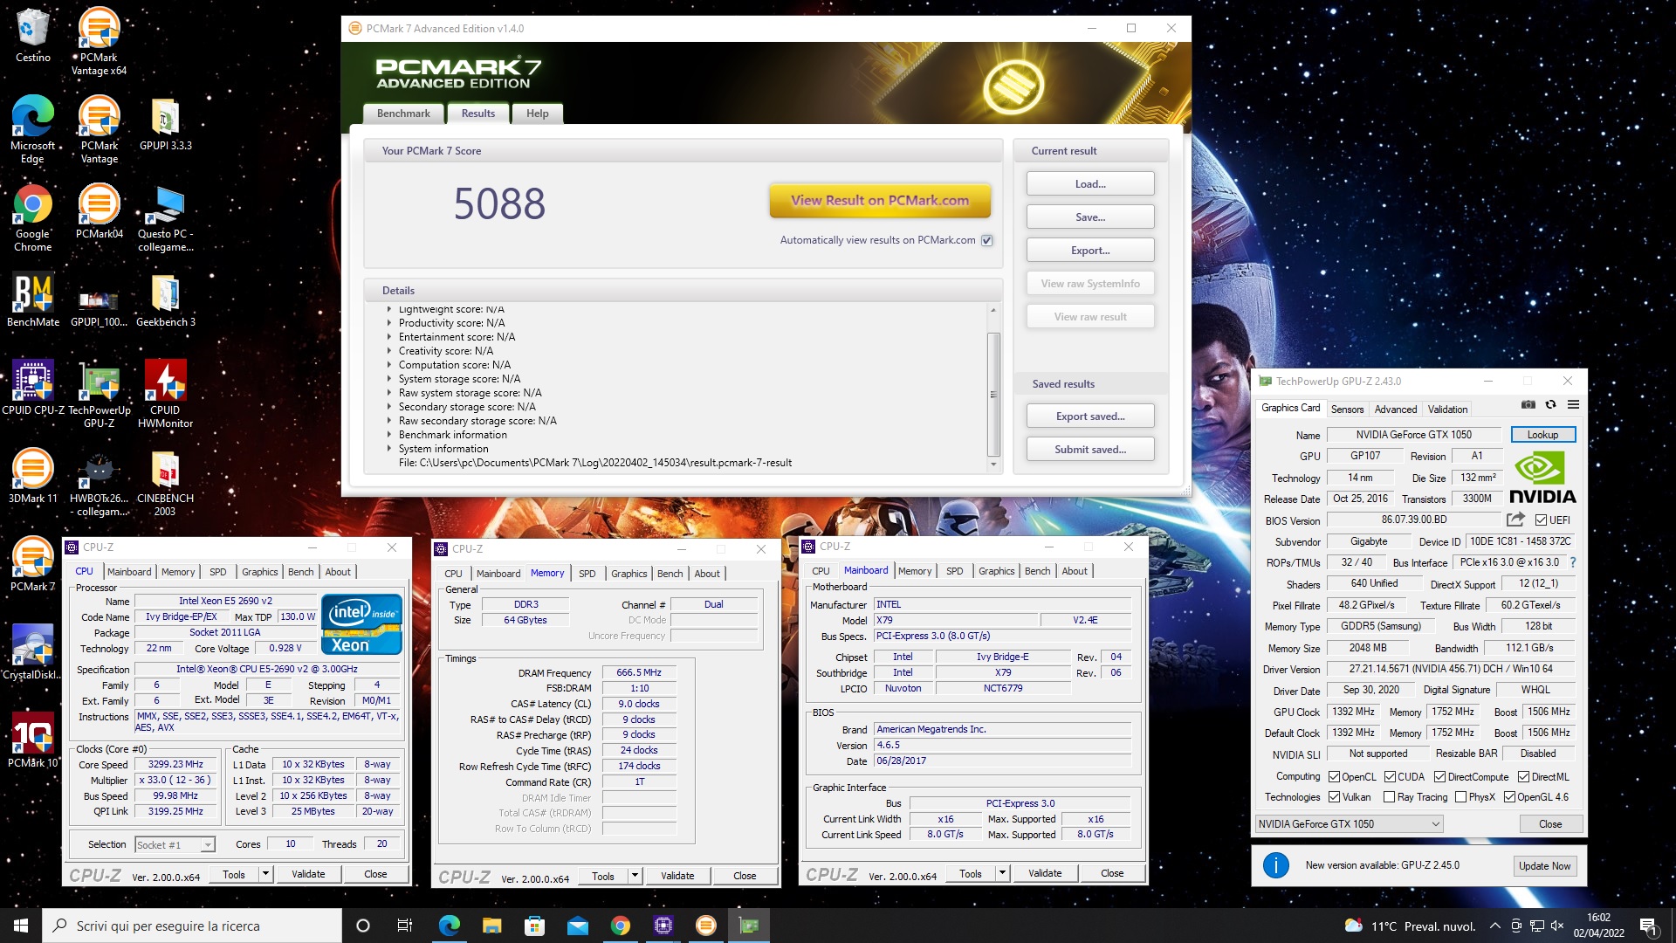Open File Explorer from taskbar
Viewport: 1676px width, 943px height.
pyautogui.click(x=491, y=926)
